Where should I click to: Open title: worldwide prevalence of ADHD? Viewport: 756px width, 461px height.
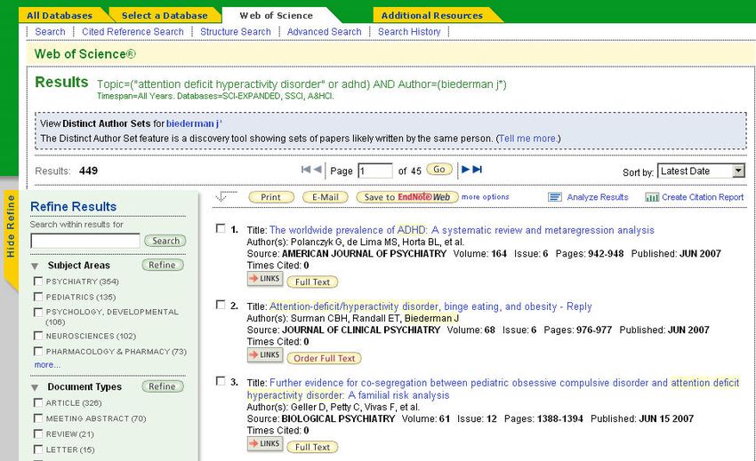point(462,230)
